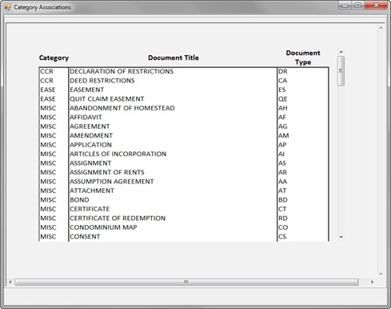391x309 pixels.
Task: Select ABANDONMENT OF HOMESTEAD title cell
Action: [122, 108]
